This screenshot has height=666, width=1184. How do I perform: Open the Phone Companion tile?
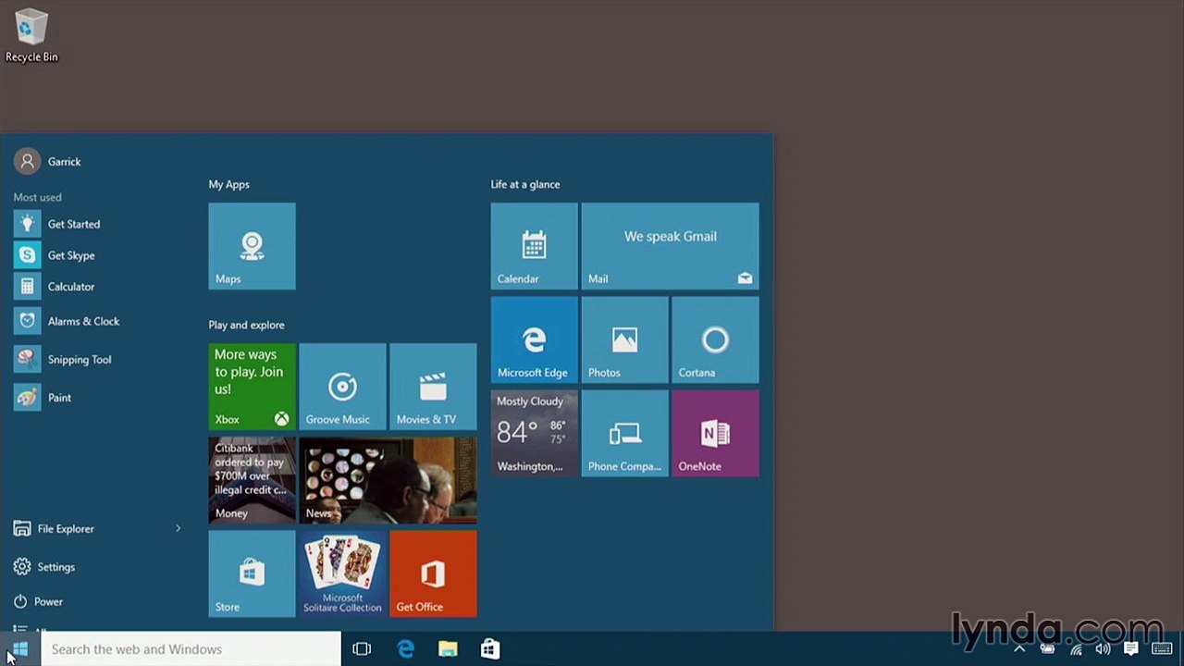(x=624, y=433)
